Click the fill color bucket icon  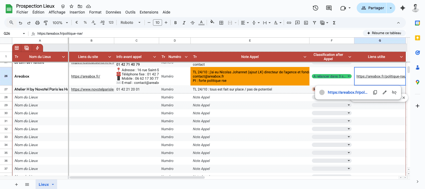pos(212,22)
